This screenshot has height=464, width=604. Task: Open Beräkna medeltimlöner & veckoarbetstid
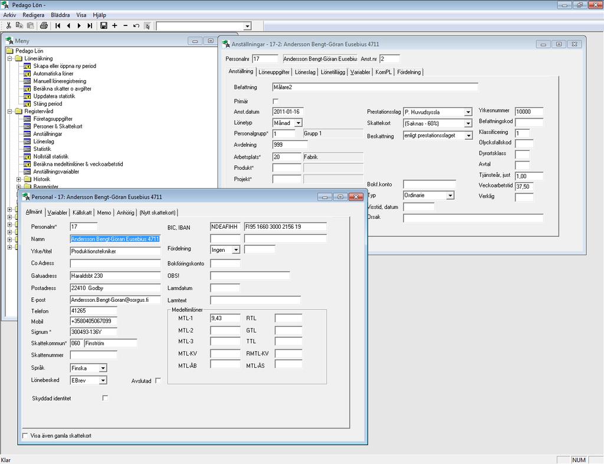tap(78, 164)
